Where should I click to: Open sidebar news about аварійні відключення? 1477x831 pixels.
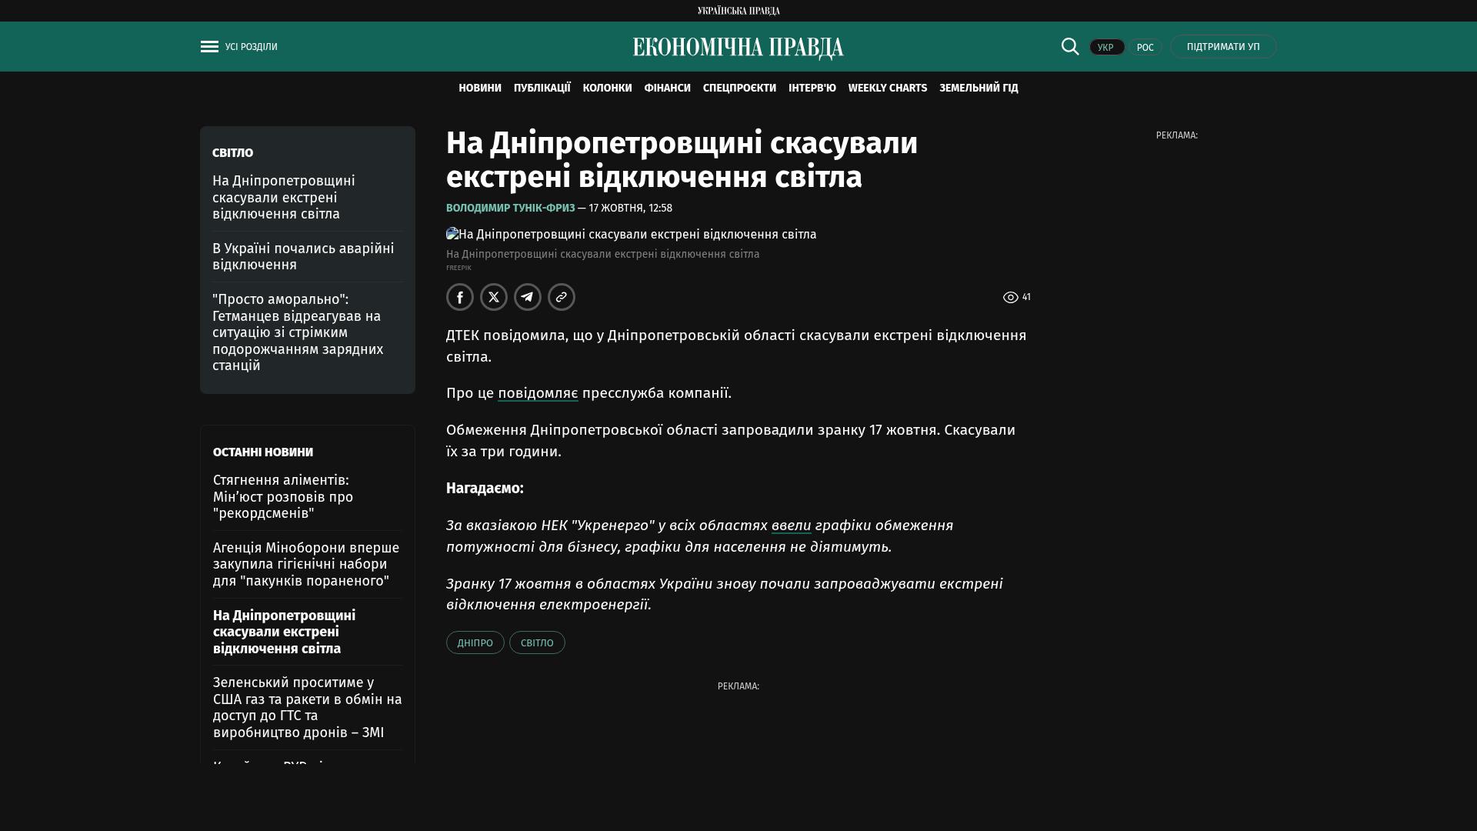pos(303,256)
